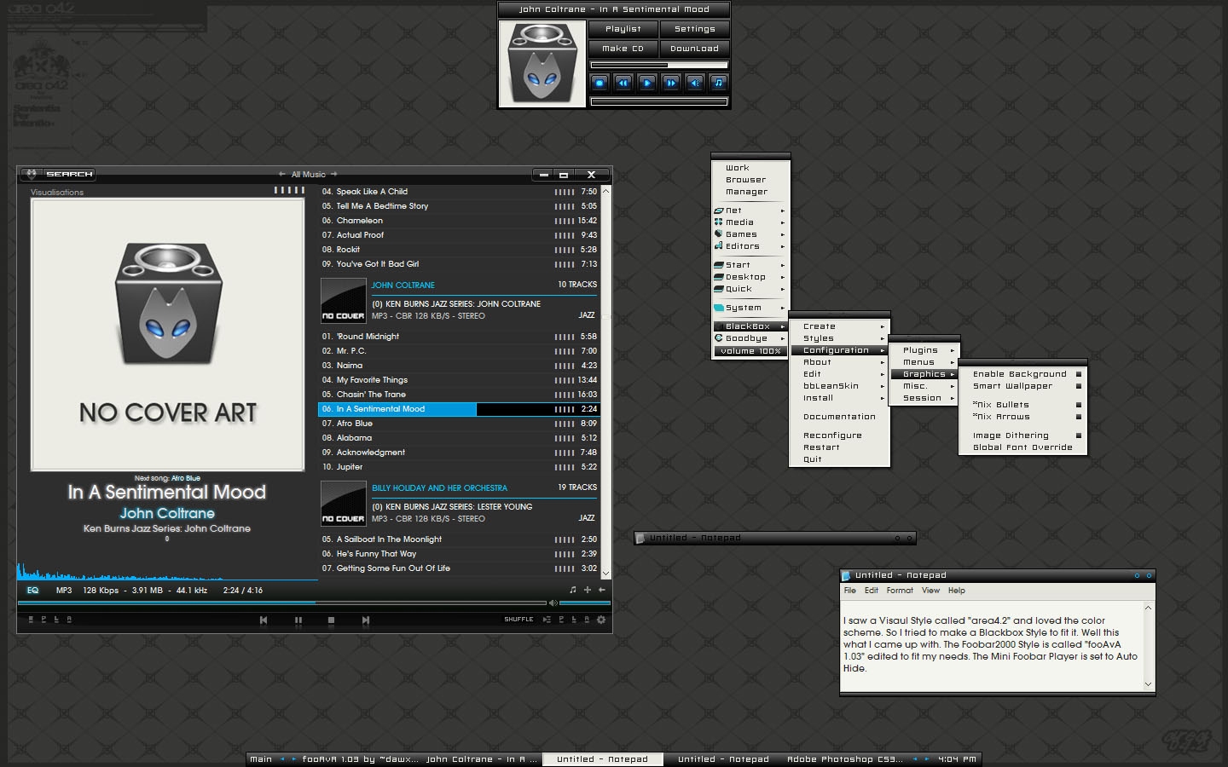
Task: Adjust the fooAvA volume slider
Action: [x=585, y=603]
